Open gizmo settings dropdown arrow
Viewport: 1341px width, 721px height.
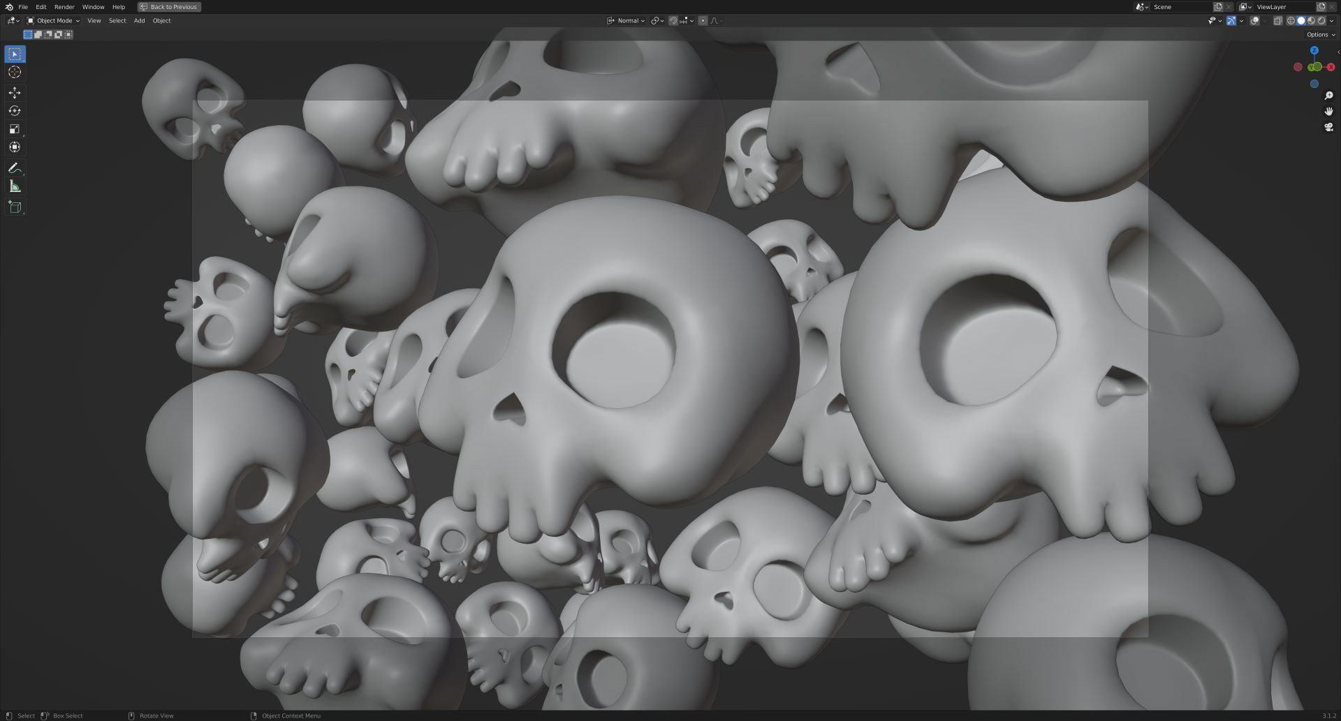click(1241, 21)
